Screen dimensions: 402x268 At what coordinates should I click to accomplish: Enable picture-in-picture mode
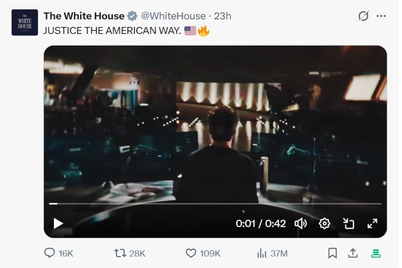pos(349,223)
